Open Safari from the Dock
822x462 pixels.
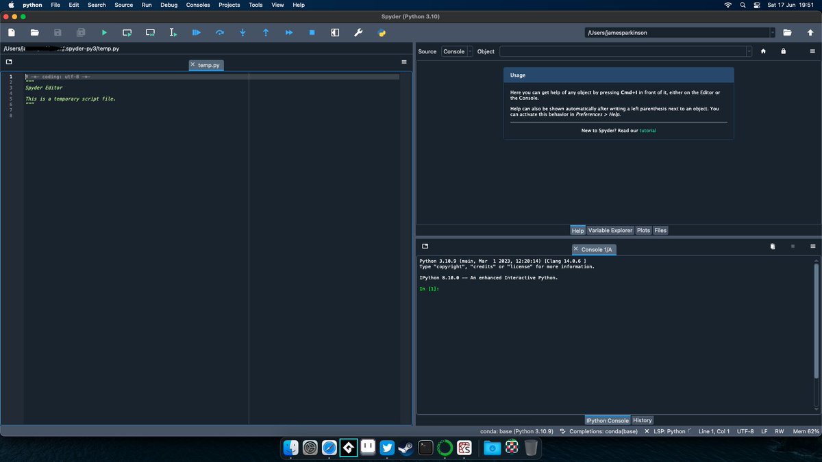point(329,448)
